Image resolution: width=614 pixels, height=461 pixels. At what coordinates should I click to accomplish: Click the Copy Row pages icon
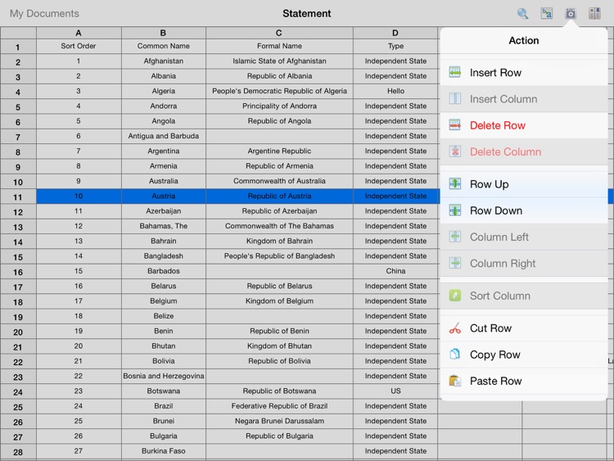[x=455, y=355]
